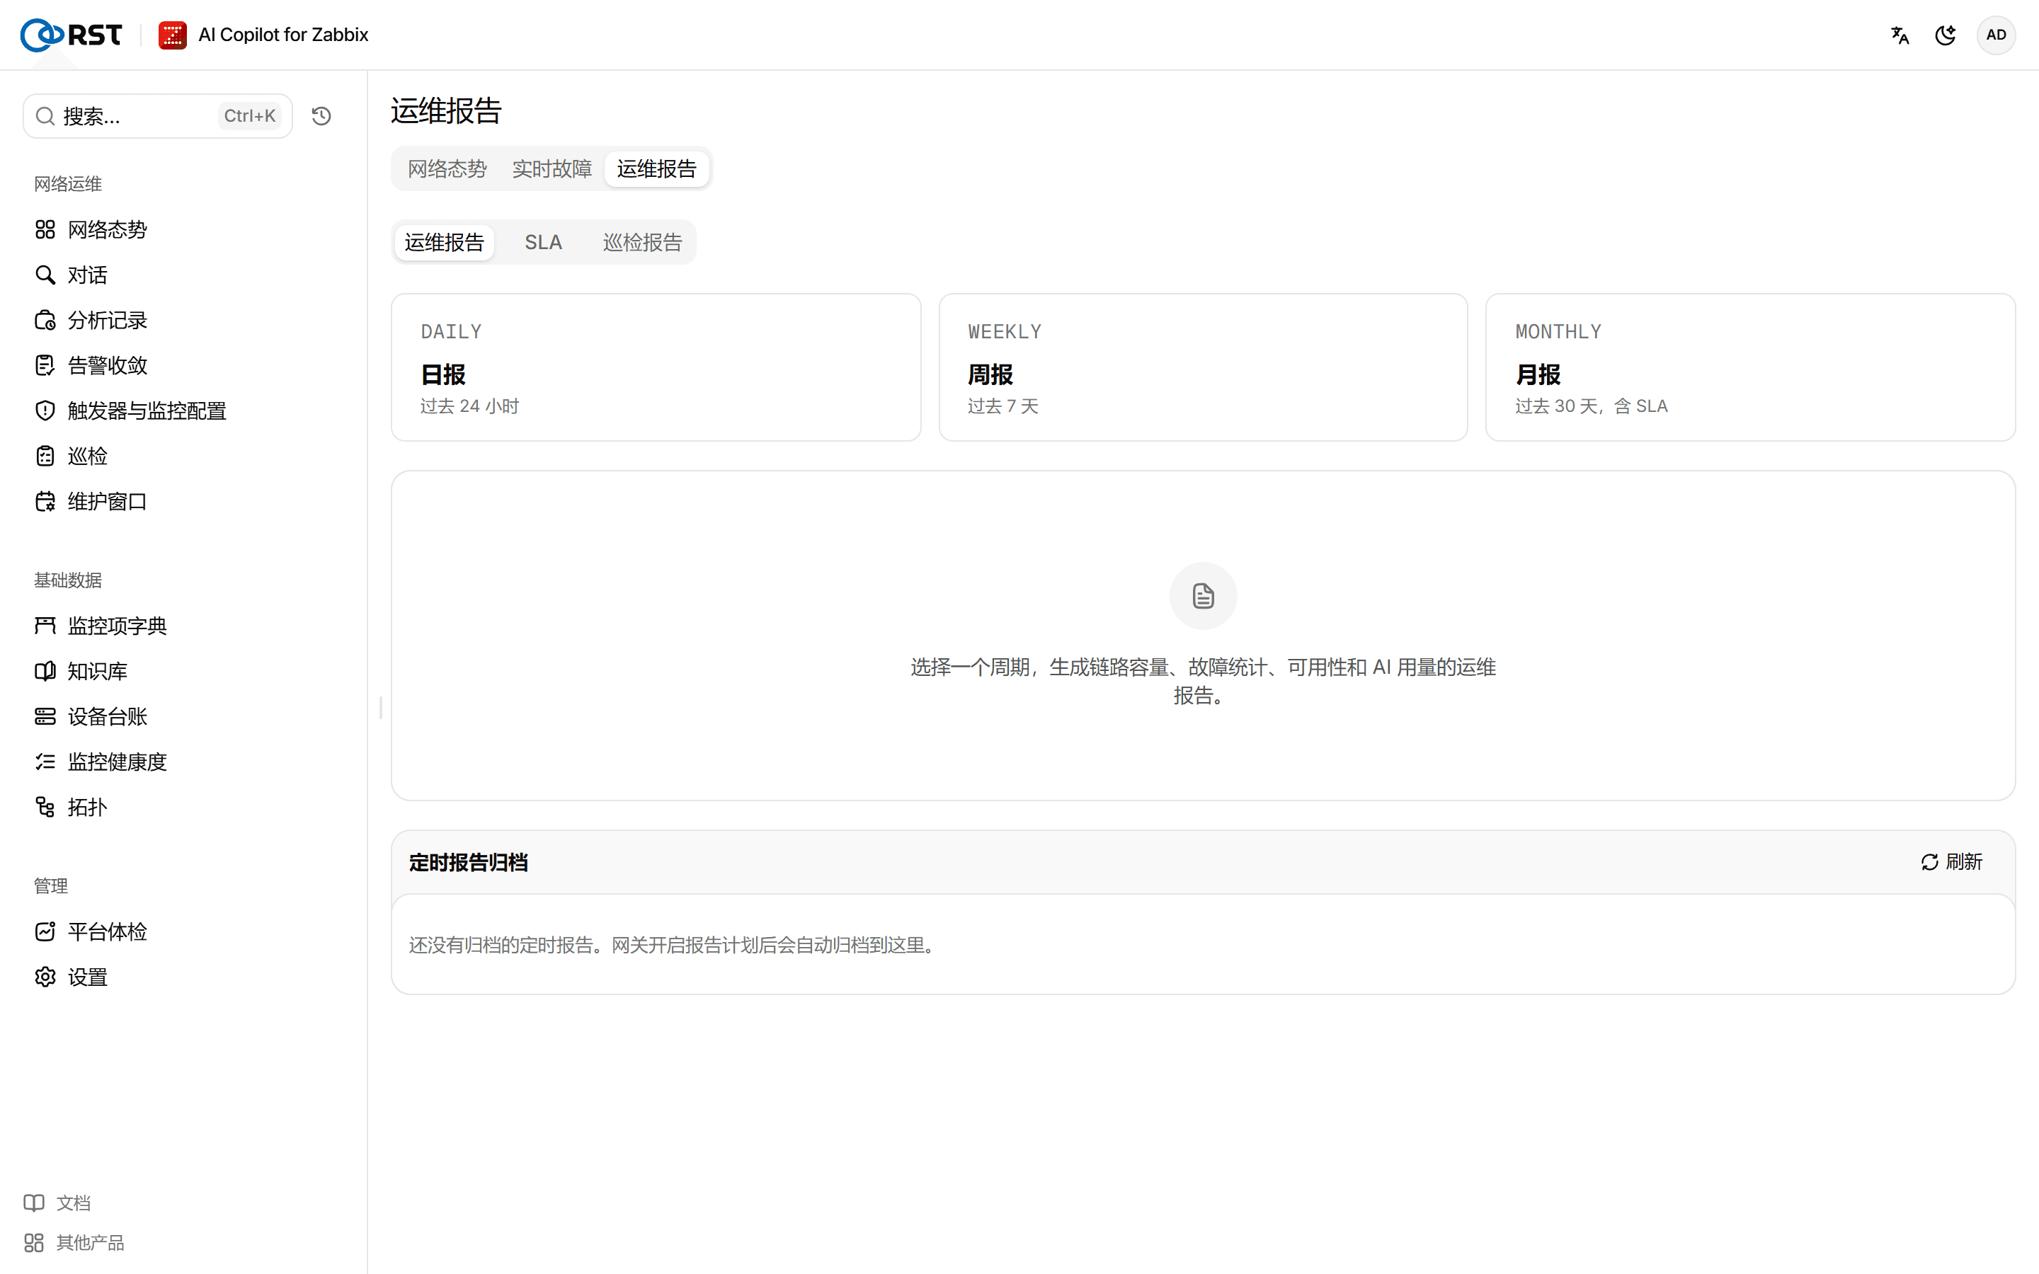
Task: Toggle dark mode moon icon
Action: click(1946, 35)
